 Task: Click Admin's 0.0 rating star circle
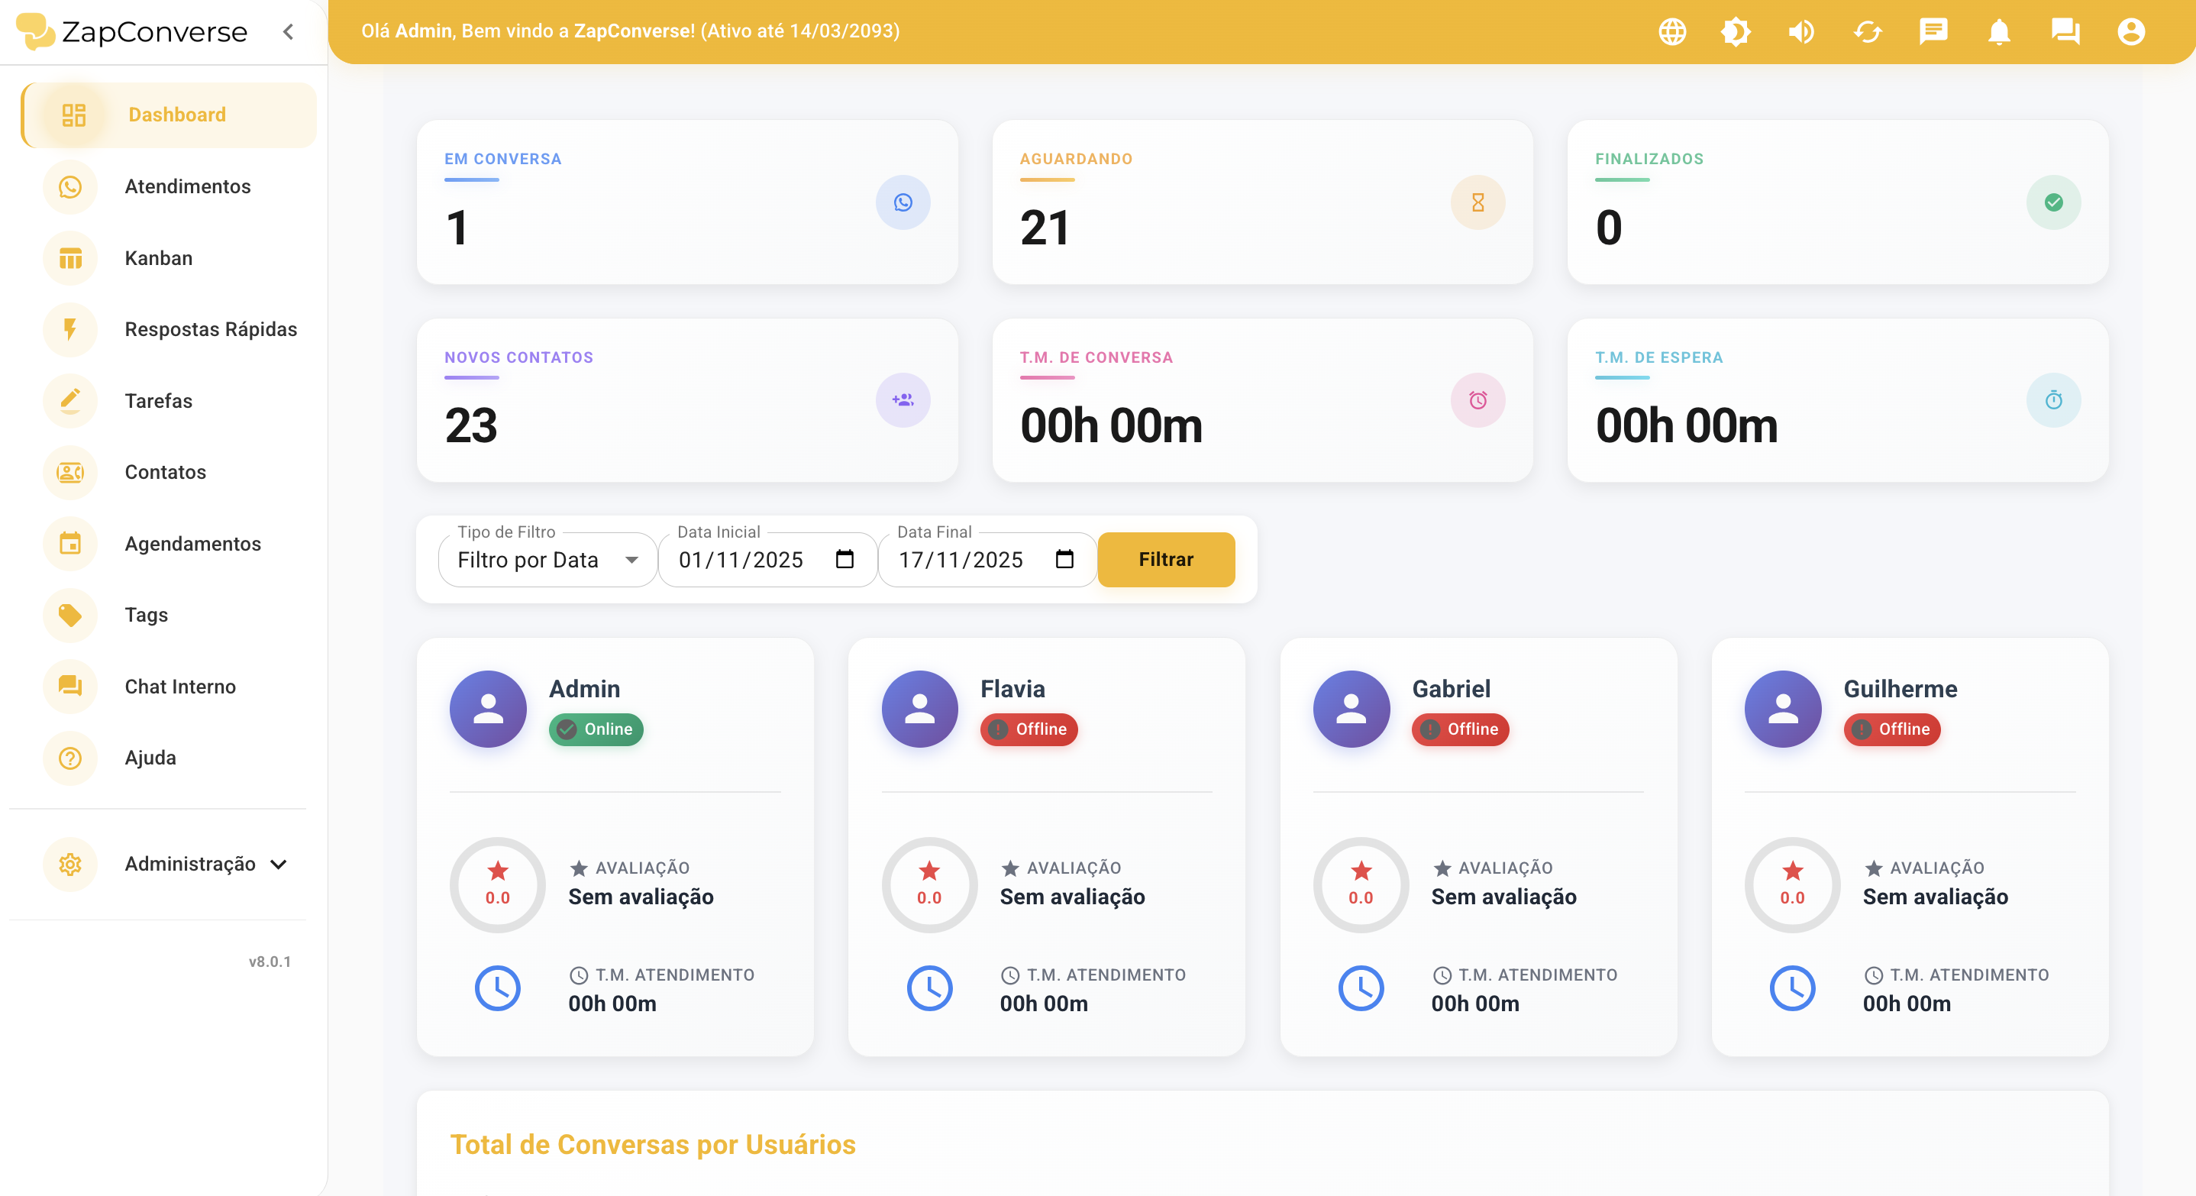498,884
